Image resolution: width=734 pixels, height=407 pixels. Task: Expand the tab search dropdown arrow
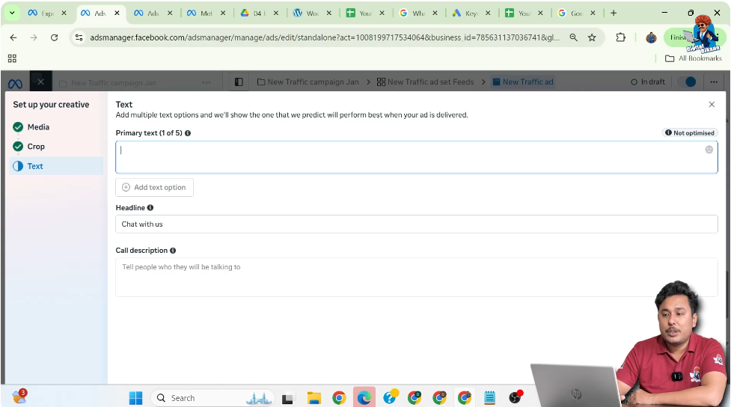tap(12, 13)
